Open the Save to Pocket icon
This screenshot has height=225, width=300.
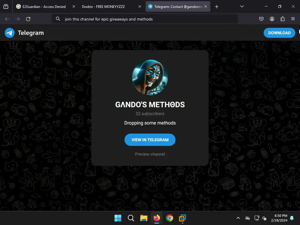(261, 19)
